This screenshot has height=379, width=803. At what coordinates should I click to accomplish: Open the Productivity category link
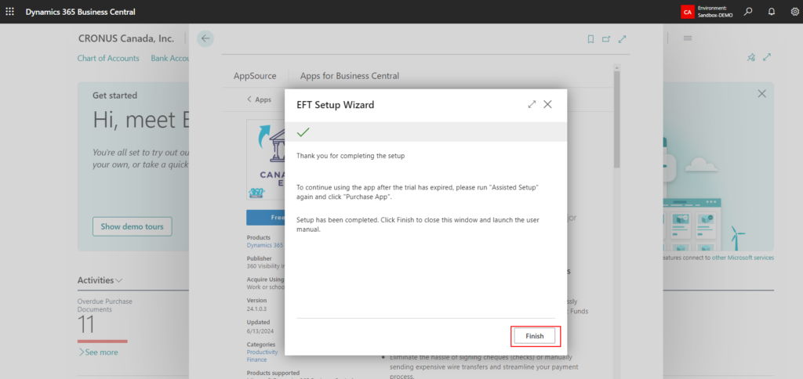point(262,352)
